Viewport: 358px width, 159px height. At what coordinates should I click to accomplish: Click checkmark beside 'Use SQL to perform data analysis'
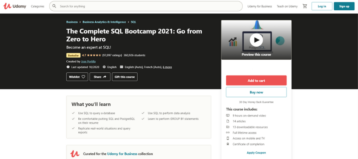(x=143, y=113)
